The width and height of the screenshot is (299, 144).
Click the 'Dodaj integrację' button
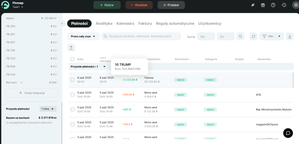[x=32, y=93]
